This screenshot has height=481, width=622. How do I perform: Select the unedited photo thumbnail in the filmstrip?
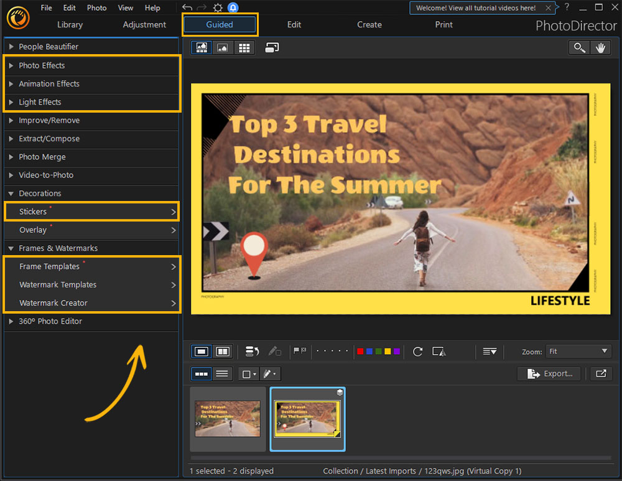[227, 419]
